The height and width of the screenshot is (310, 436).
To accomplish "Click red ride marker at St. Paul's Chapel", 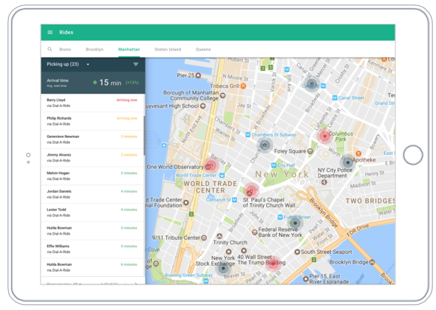I will click(x=251, y=190).
